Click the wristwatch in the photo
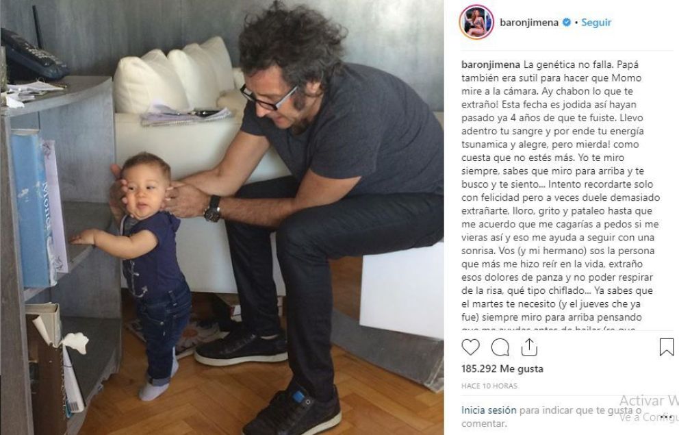This screenshot has width=679, height=435. pos(213,209)
